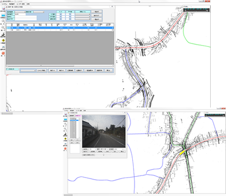Click the horizontal scrollbar under the results table
226x196 pixels.
(60, 66)
